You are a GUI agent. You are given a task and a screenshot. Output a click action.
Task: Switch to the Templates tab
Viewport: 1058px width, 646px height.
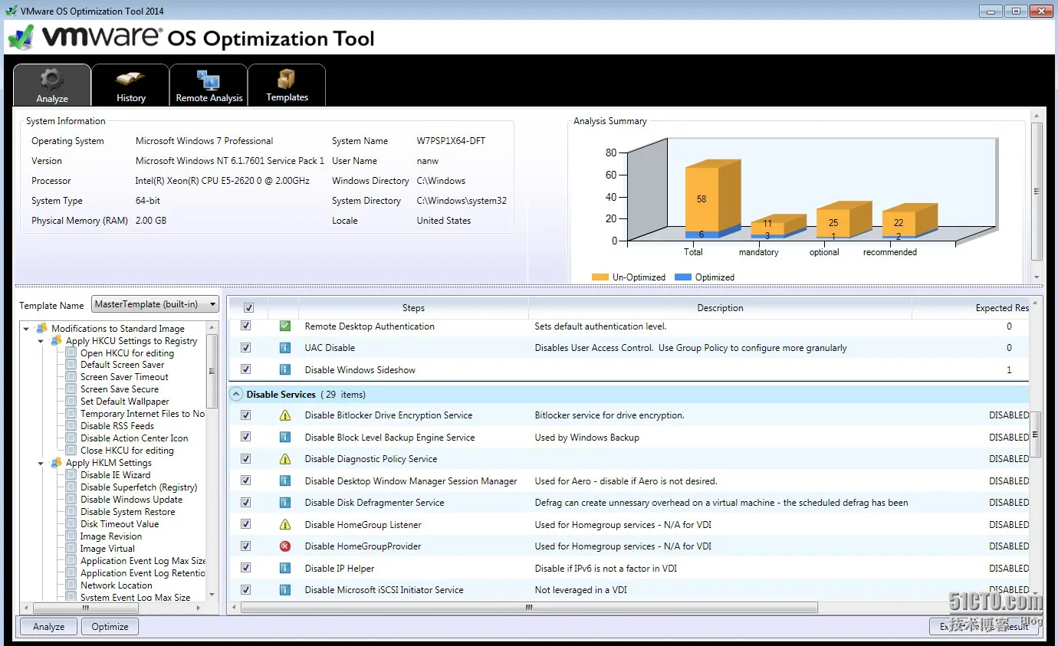click(287, 85)
